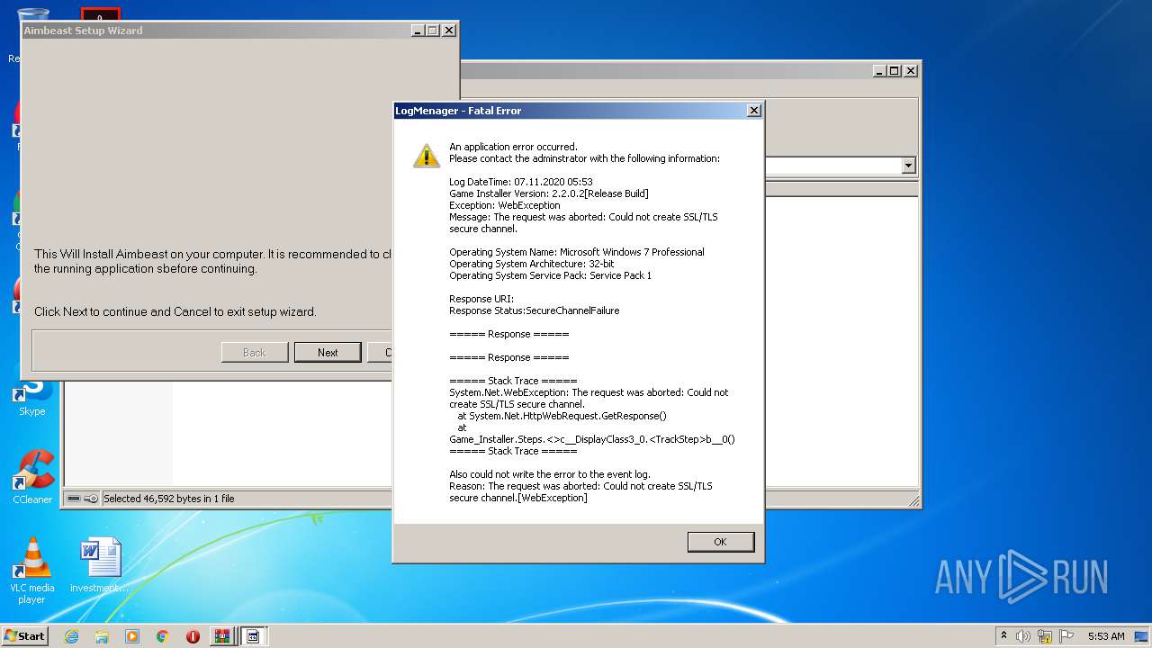Click 'Operating System Name: Microsoft Windows 7' line

coord(577,252)
